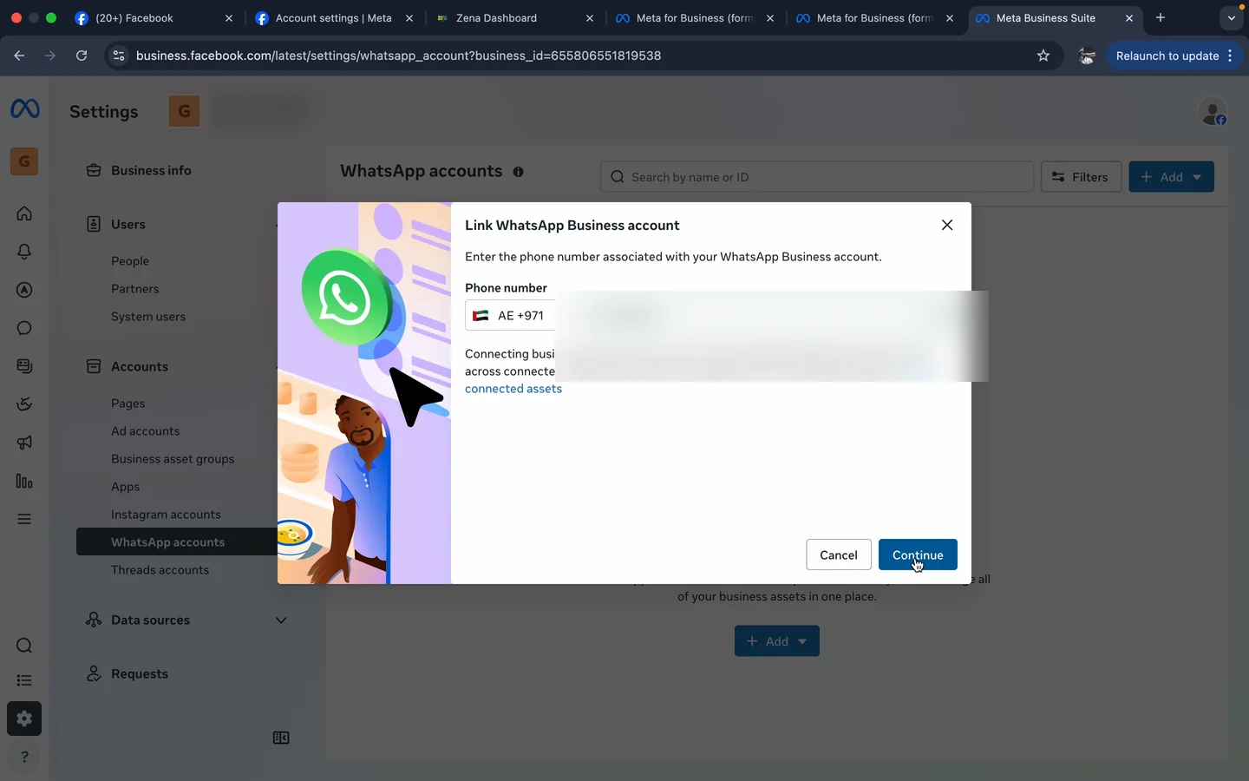Open the AE +971 country code selector
The image size is (1249, 781).
pos(510,316)
